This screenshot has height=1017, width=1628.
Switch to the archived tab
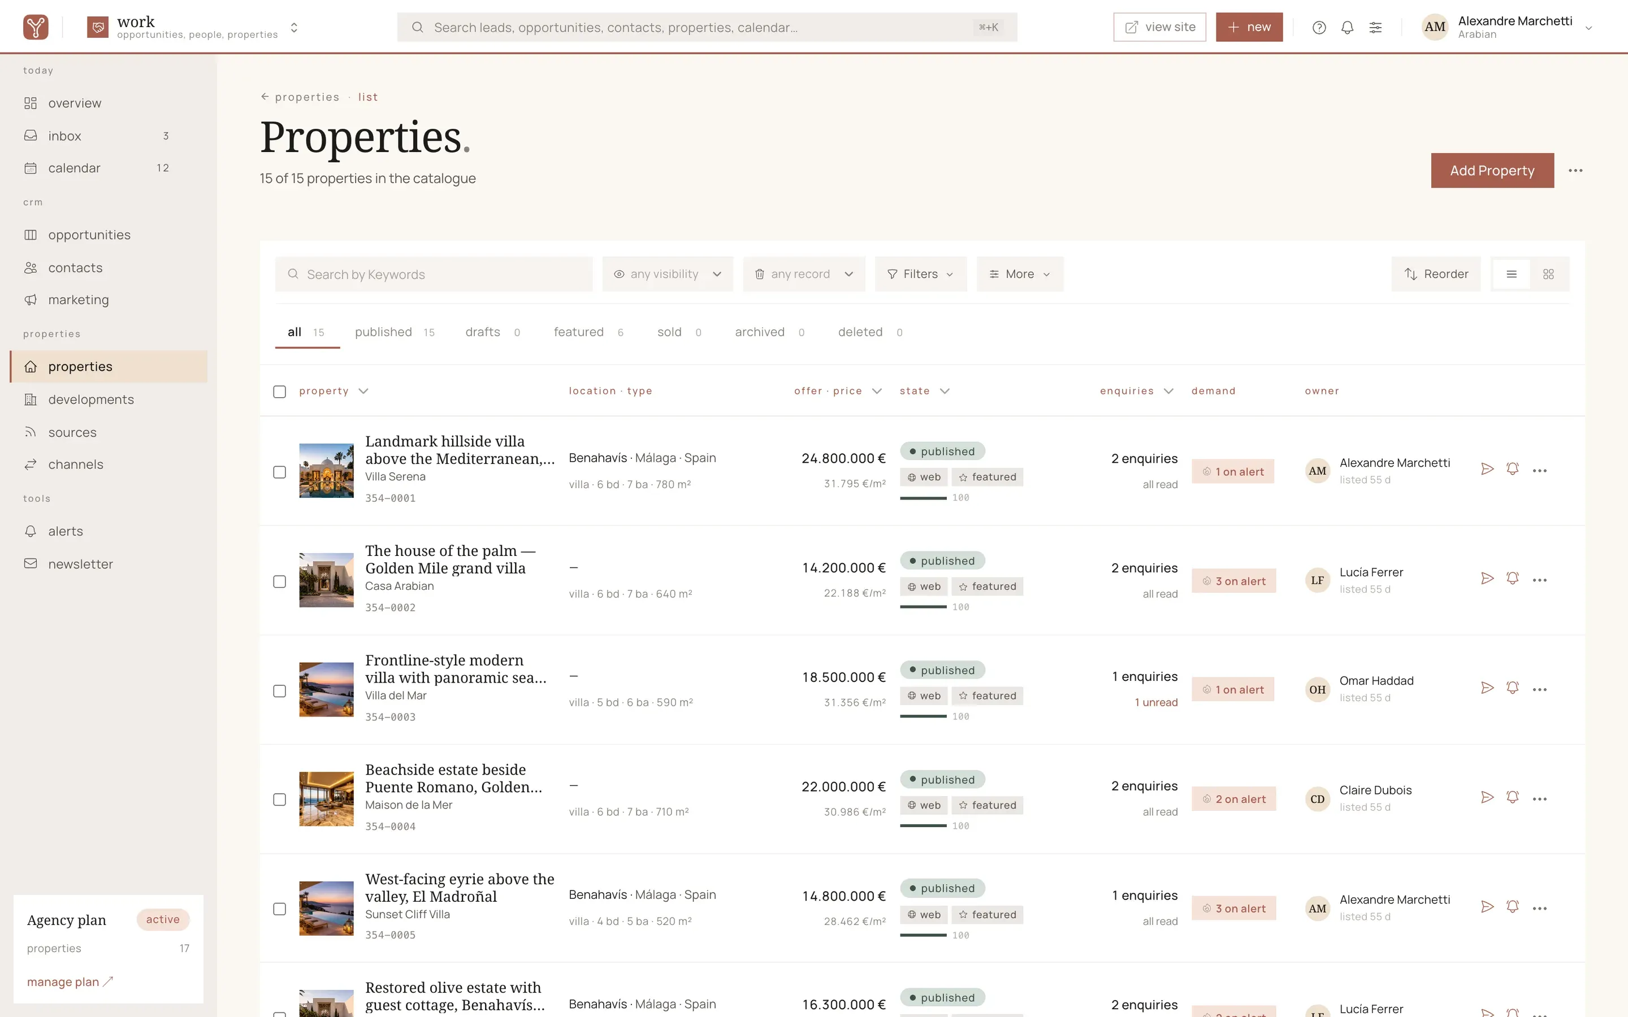pos(769,332)
